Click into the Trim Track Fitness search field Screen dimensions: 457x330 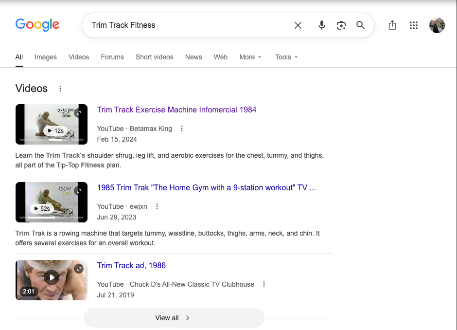tap(190, 25)
